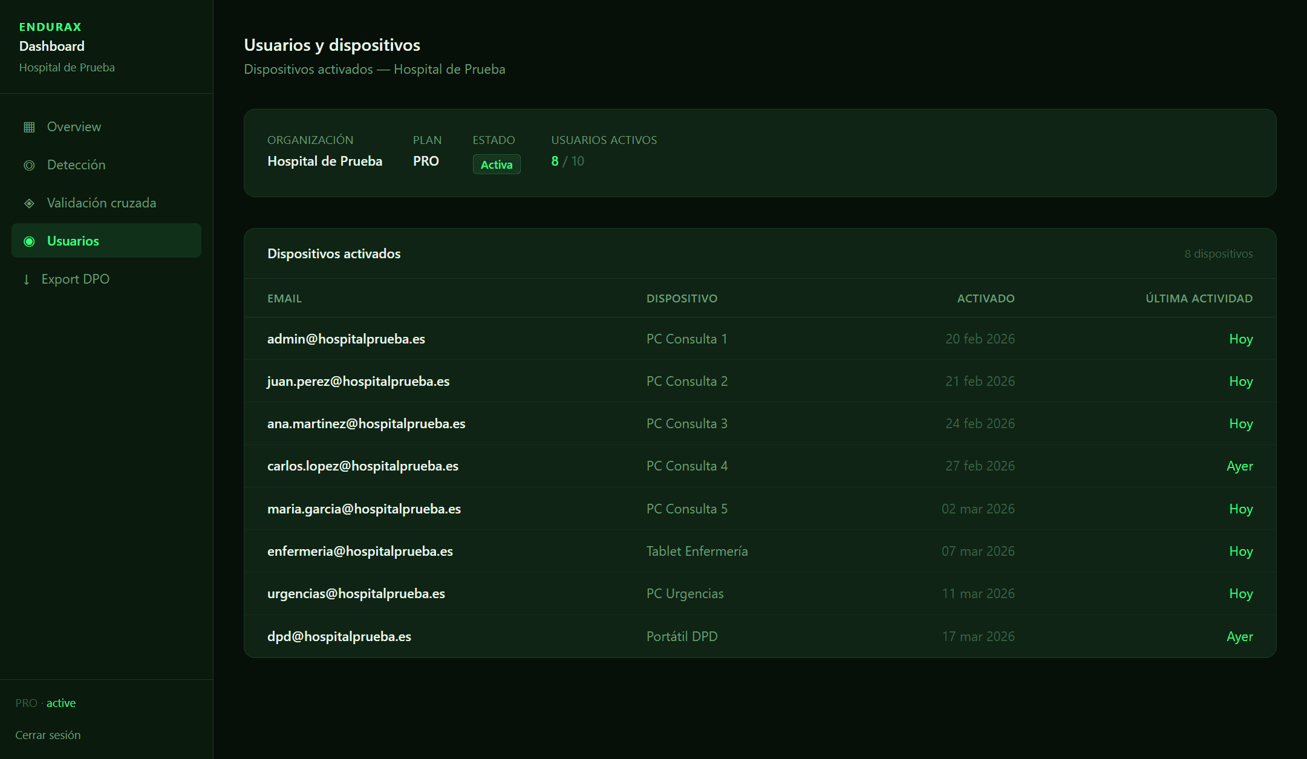Screen dimensions: 1307x759
Task: Open the ÚLTIMA ACTIVIDAD column header
Action: pyautogui.click(x=1199, y=298)
